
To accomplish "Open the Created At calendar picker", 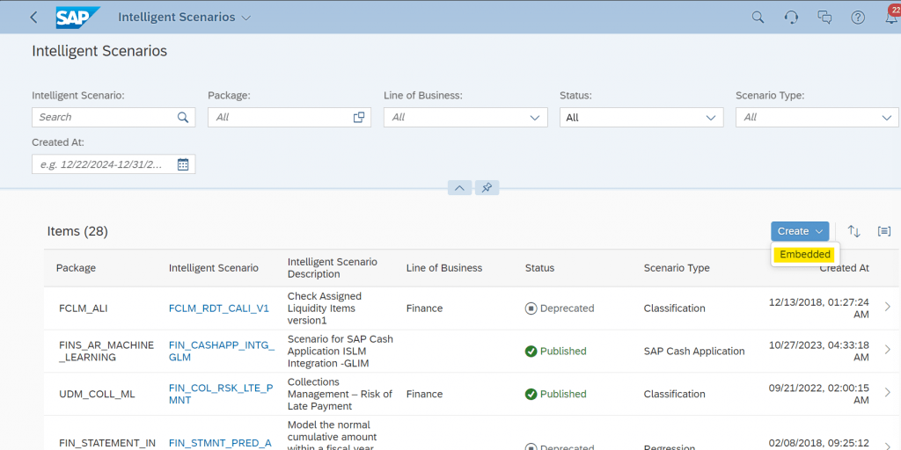I will [183, 164].
